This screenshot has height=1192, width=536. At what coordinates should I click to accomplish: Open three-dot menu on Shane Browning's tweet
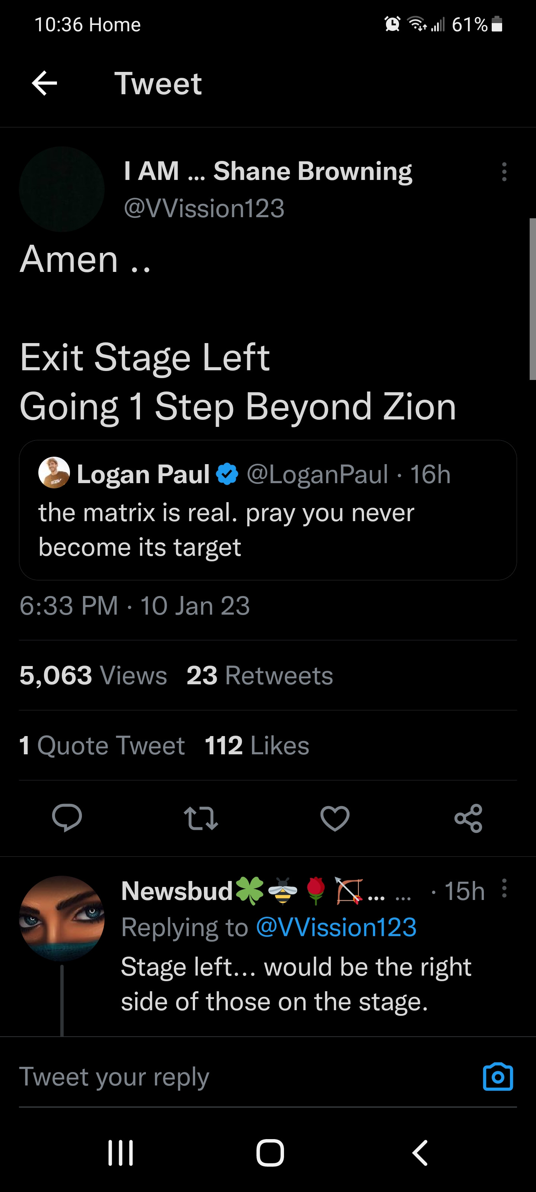tap(504, 172)
